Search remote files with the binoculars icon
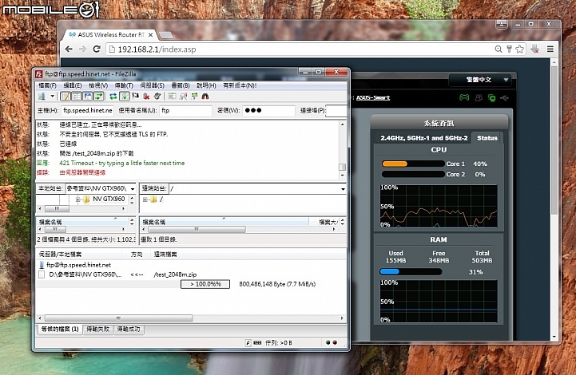Image resolution: width=576 pixels, height=375 pixels. click(x=205, y=96)
